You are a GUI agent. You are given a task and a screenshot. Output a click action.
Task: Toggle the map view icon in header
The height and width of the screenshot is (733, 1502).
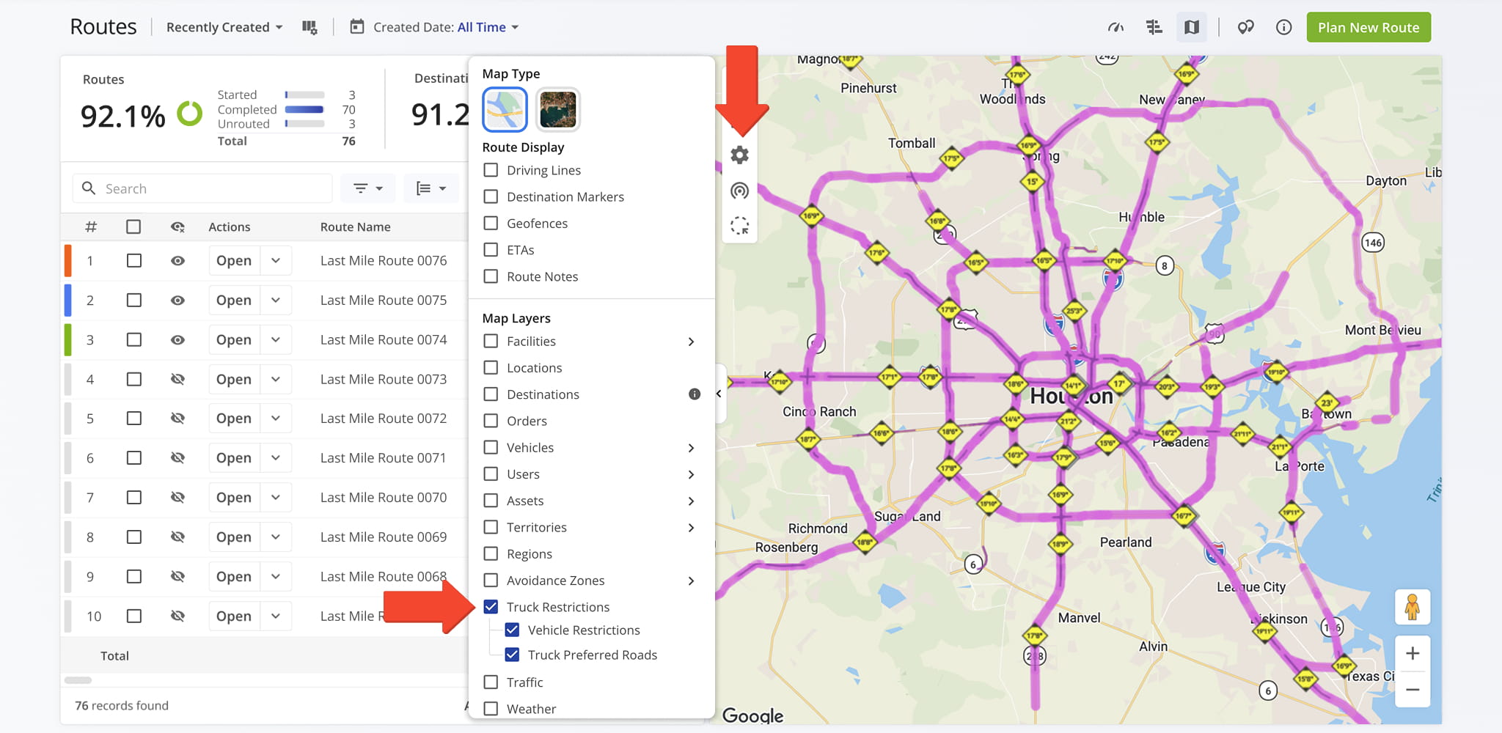(x=1192, y=28)
